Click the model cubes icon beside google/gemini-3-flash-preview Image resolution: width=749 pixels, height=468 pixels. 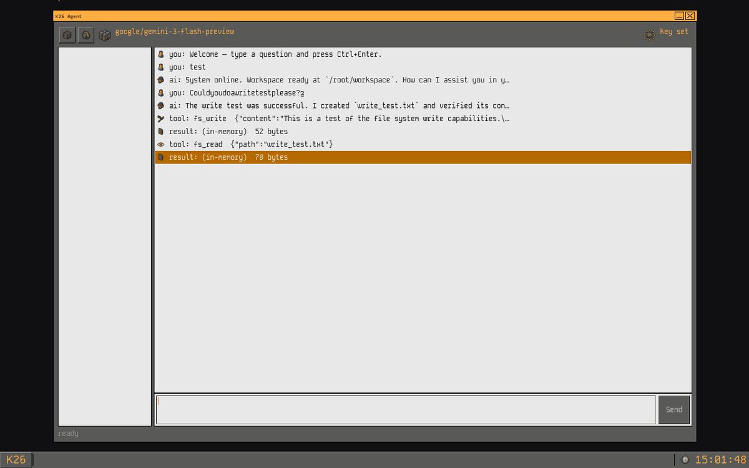(105, 35)
